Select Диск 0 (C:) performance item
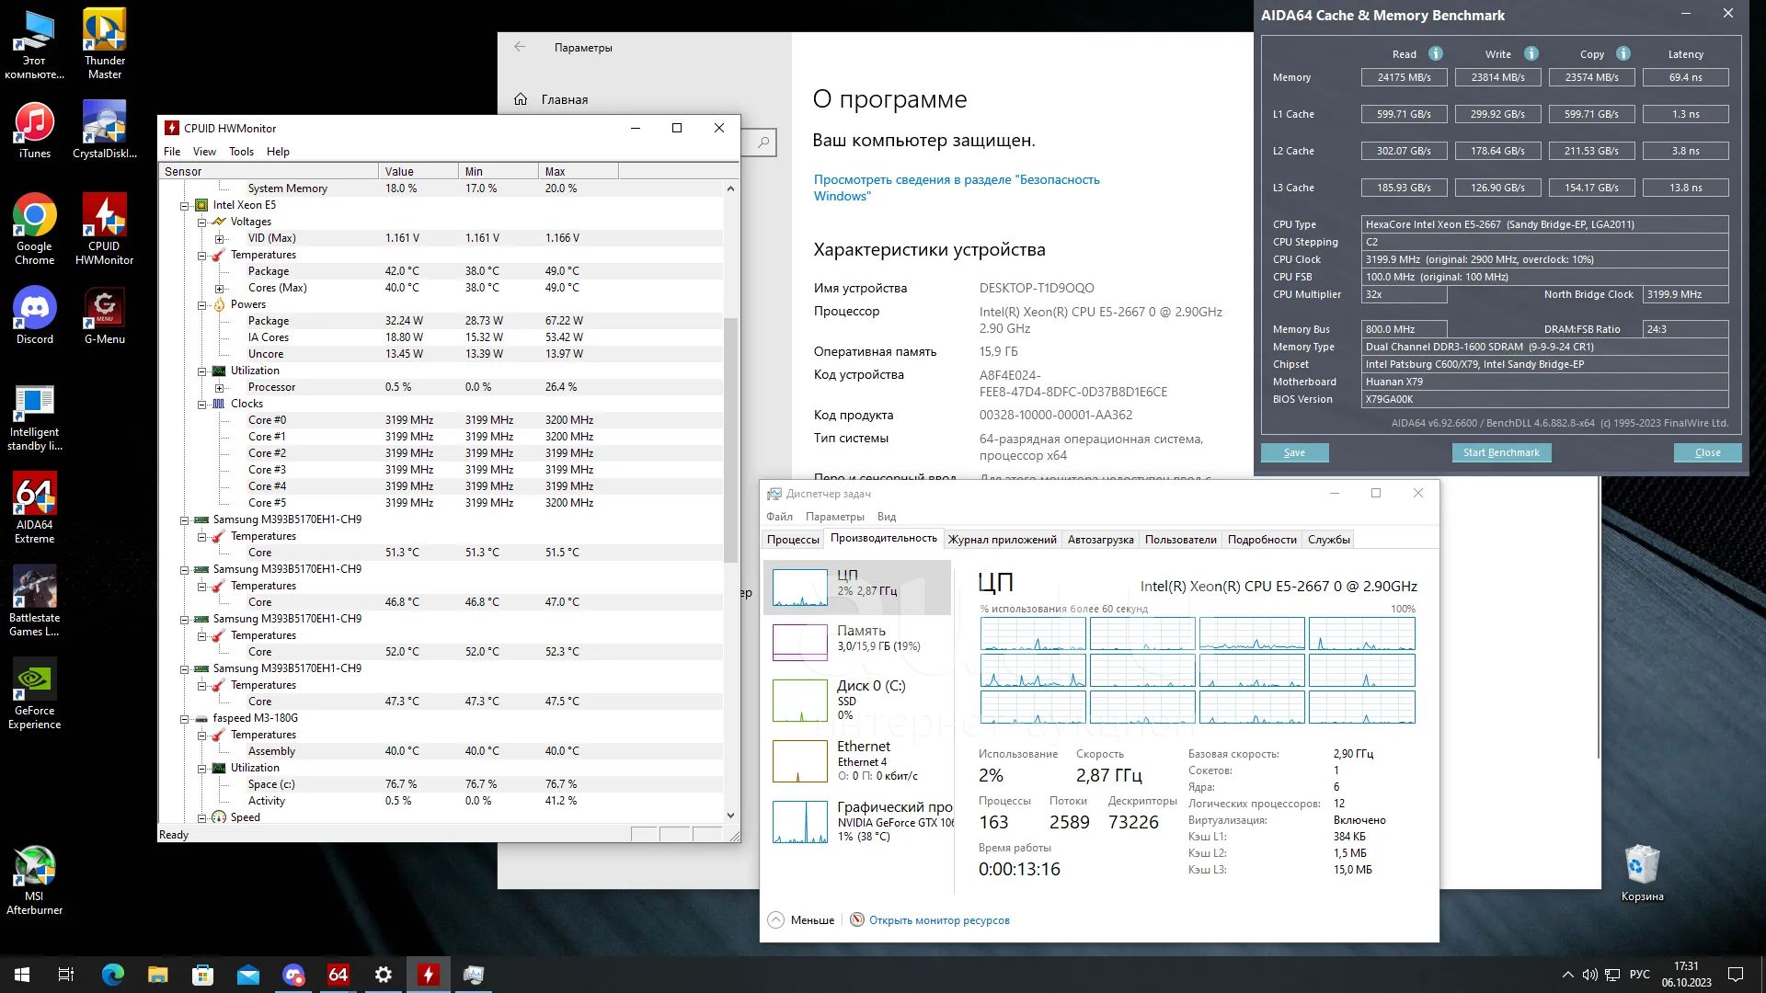Viewport: 1766px width, 993px height. [857, 700]
